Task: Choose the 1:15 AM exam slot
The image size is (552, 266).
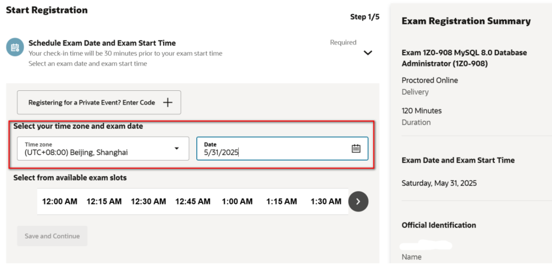Action: [x=281, y=202]
